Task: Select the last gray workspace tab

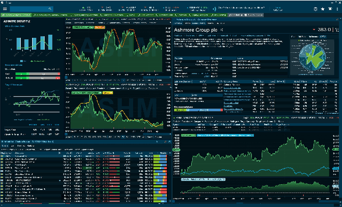Action: coord(254,15)
